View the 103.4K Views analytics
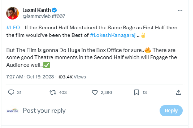Image resolution: width=193 pixels, height=128 pixels. point(71,77)
